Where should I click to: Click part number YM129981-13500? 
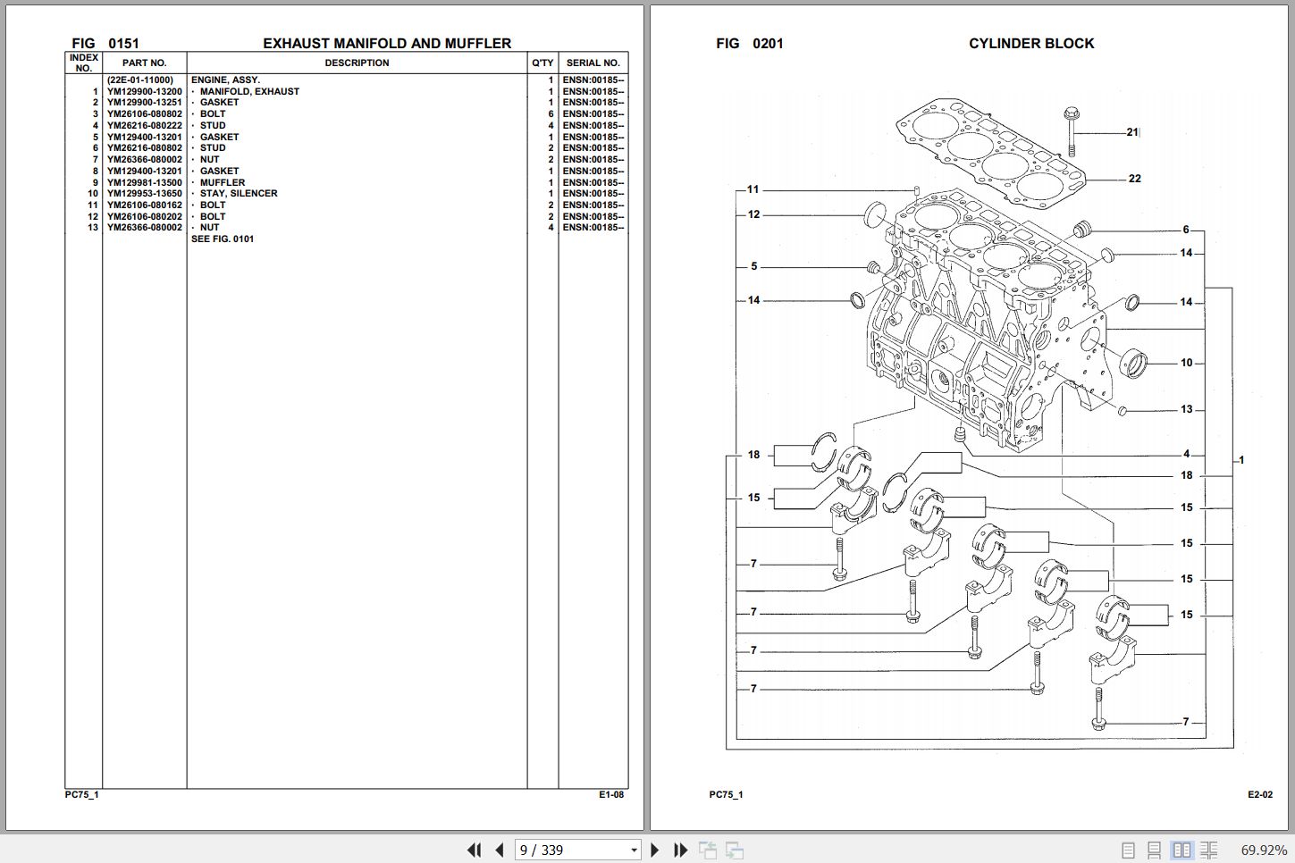pos(145,182)
